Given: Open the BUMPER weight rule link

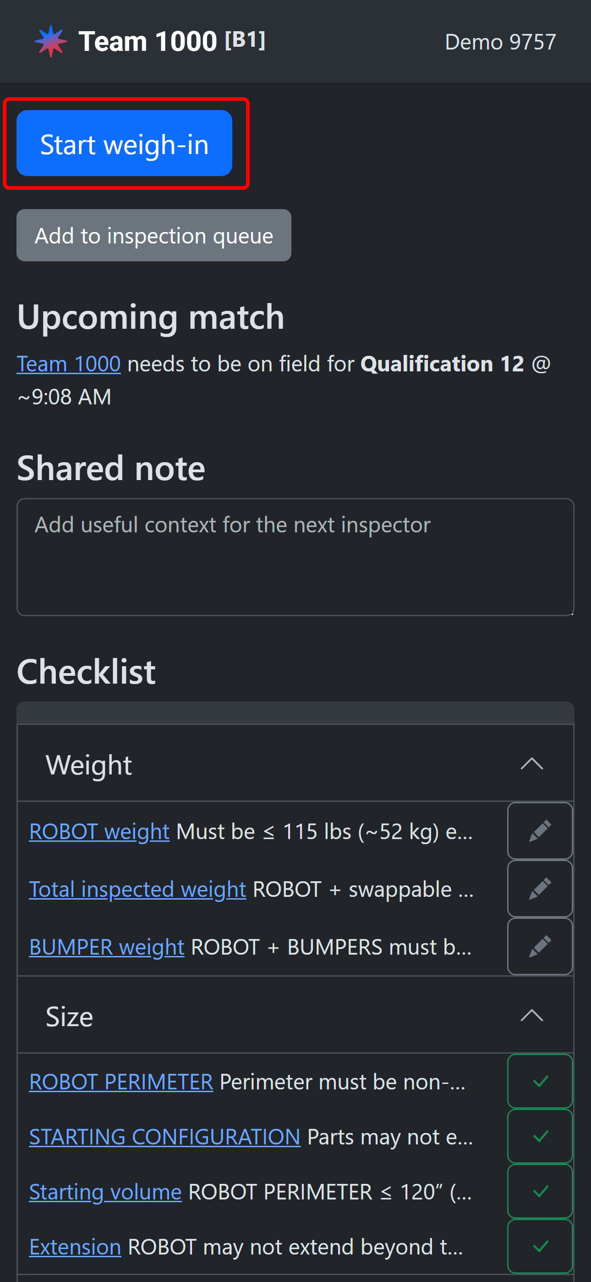Looking at the screenshot, I should coord(106,947).
